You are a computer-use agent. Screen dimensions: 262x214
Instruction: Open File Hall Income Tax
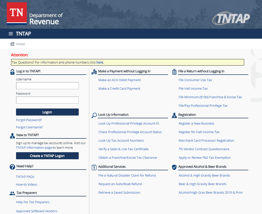coord(193,88)
